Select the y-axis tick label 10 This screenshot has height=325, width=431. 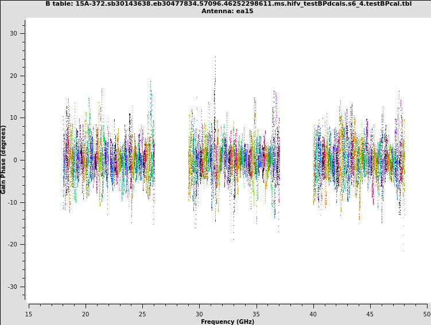click(14, 118)
